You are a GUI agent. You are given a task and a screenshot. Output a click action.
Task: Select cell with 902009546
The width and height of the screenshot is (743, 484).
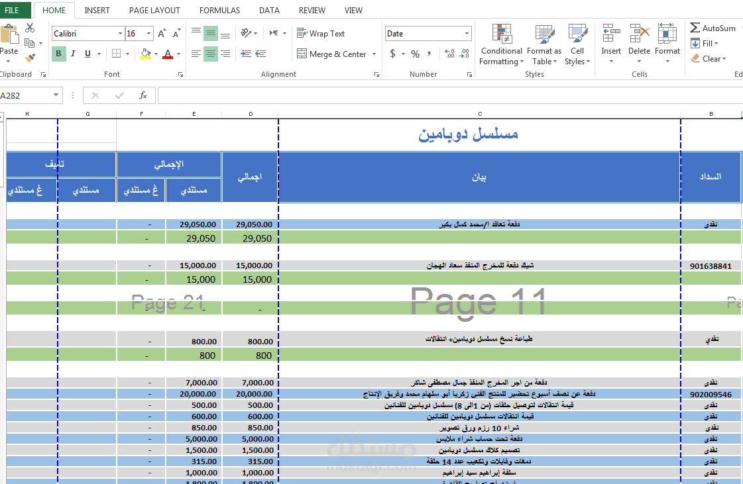pyautogui.click(x=711, y=394)
